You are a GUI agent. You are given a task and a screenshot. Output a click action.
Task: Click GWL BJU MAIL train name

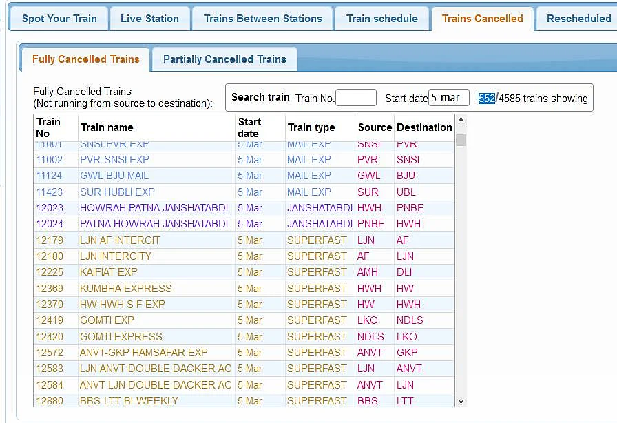[x=114, y=176]
